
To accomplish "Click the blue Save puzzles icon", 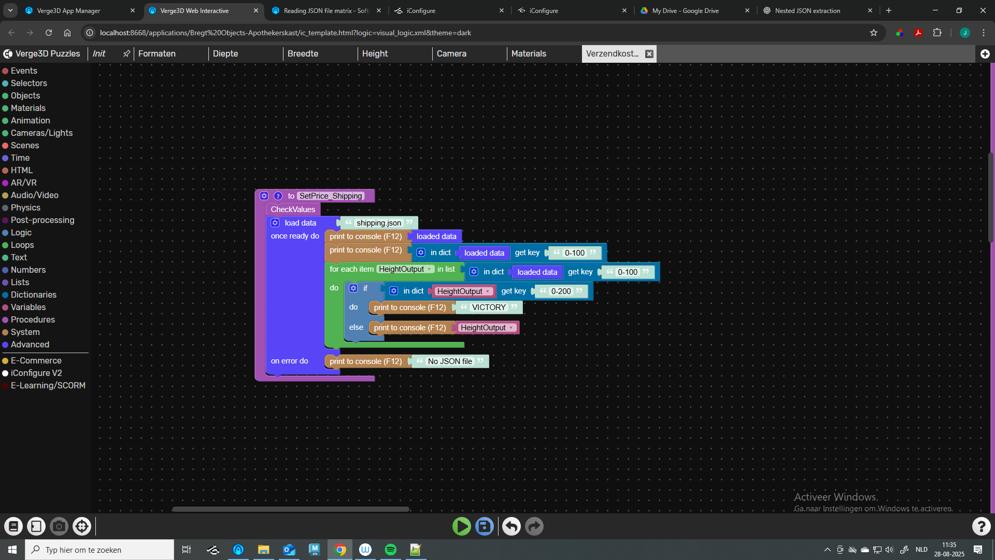I will (485, 526).
